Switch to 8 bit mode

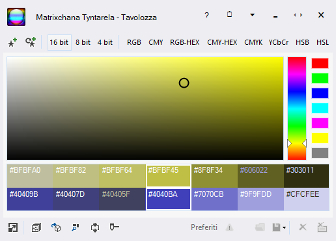pos(83,42)
